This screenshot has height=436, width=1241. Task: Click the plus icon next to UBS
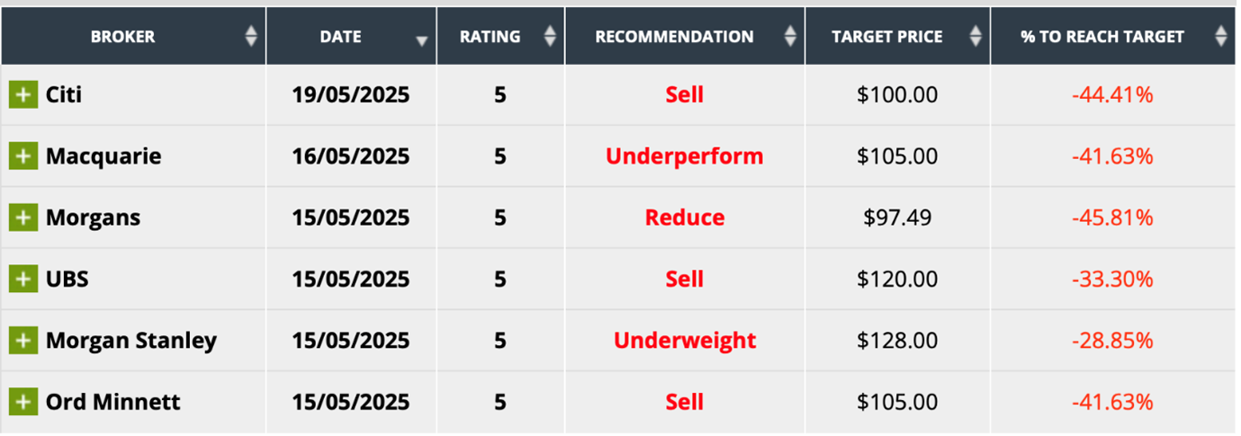pos(23,279)
